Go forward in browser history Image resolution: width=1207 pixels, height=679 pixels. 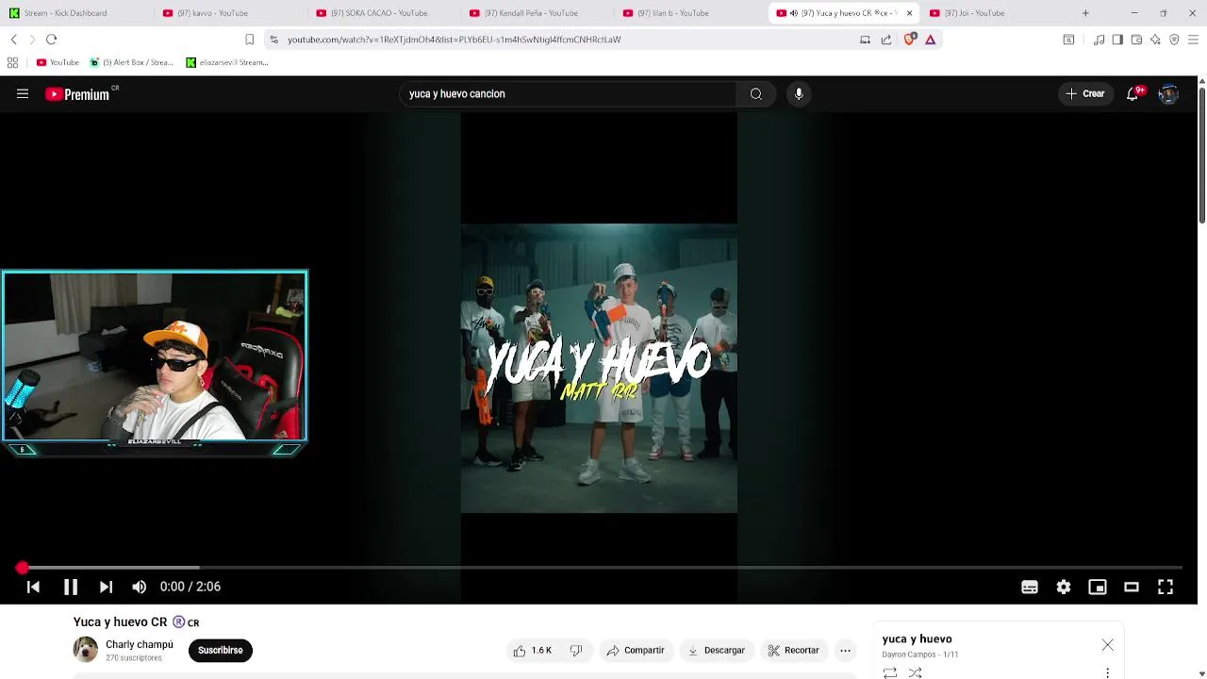click(x=32, y=40)
